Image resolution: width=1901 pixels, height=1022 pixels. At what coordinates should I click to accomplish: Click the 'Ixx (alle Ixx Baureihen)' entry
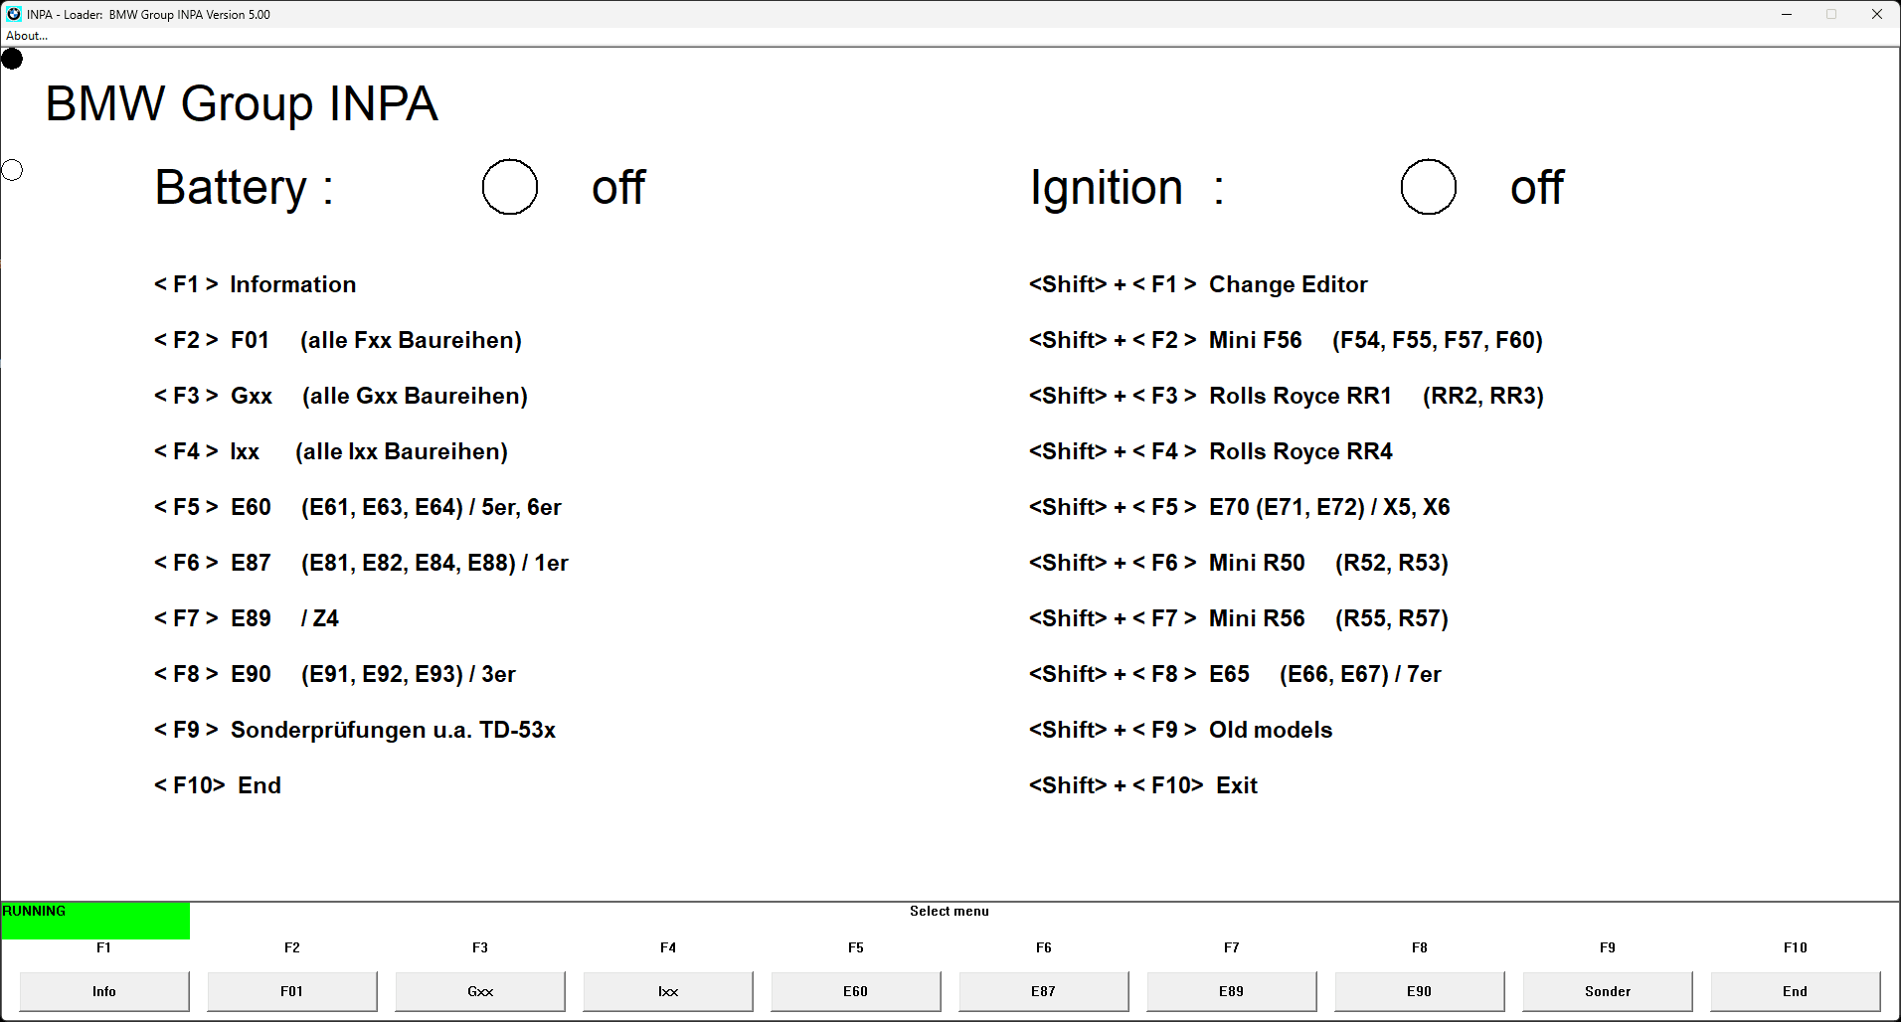331,451
